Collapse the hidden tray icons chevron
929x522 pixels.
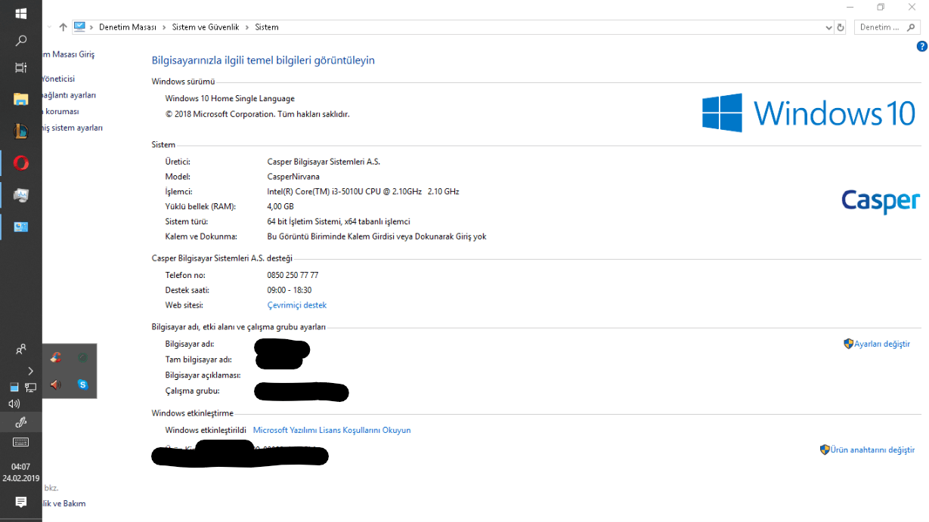coord(30,370)
